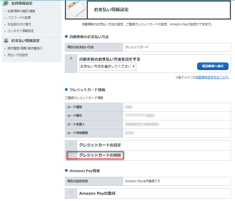Select the クレジットカードの設定 radio button
This screenshot has width=235, height=201.
pos(71,144)
